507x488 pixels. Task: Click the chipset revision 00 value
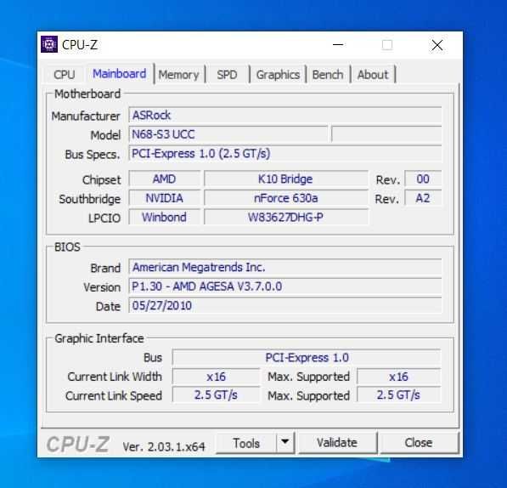[423, 179]
